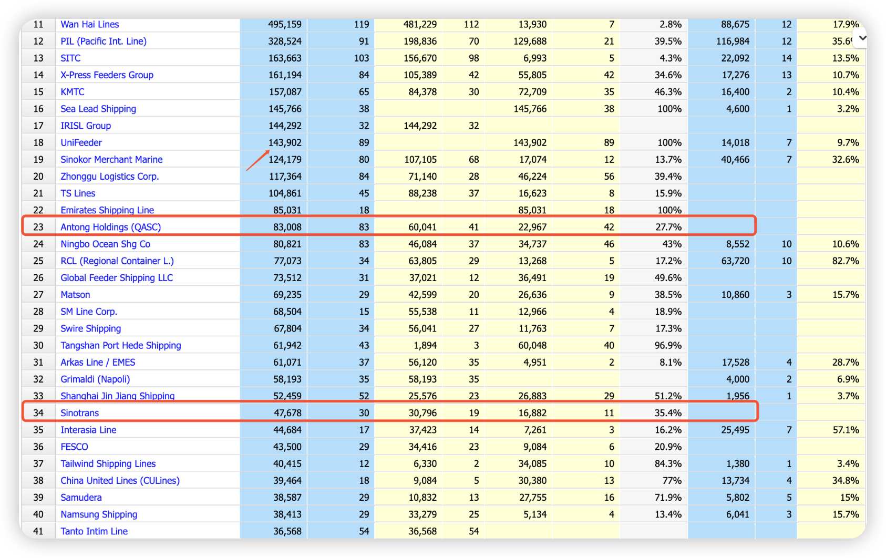Click Global Feeder percentage 49.6%
Screen dimensions: 886x558
[668, 277]
